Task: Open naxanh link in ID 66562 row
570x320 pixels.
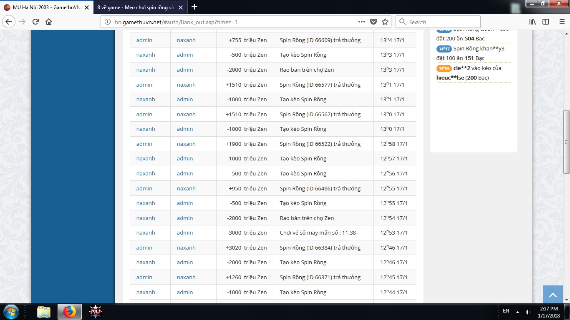Action: (x=186, y=114)
